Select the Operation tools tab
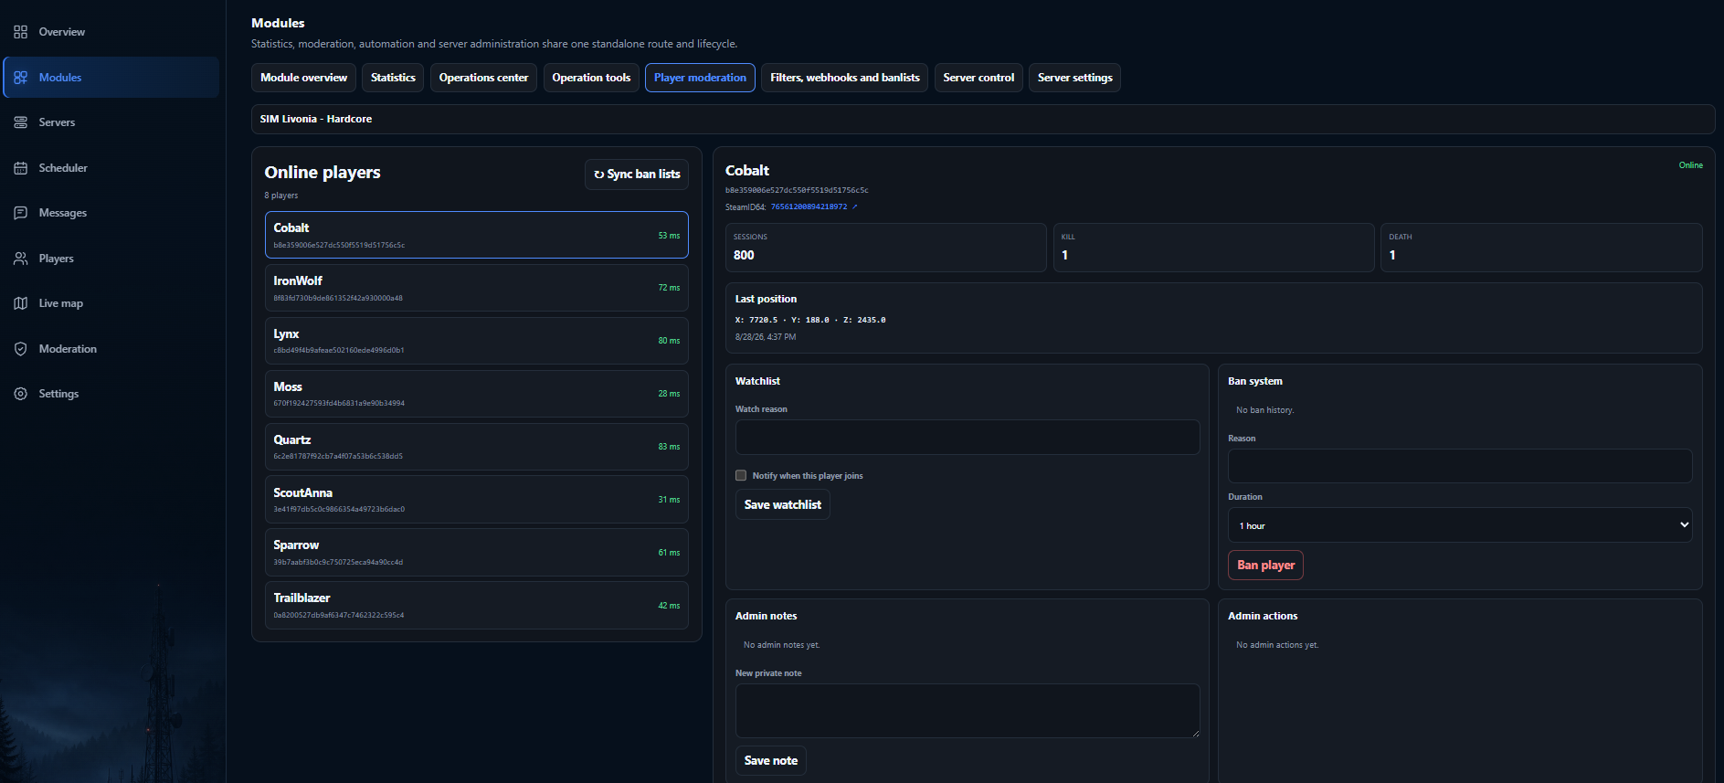Image resolution: width=1724 pixels, height=783 pixels. 591,78
